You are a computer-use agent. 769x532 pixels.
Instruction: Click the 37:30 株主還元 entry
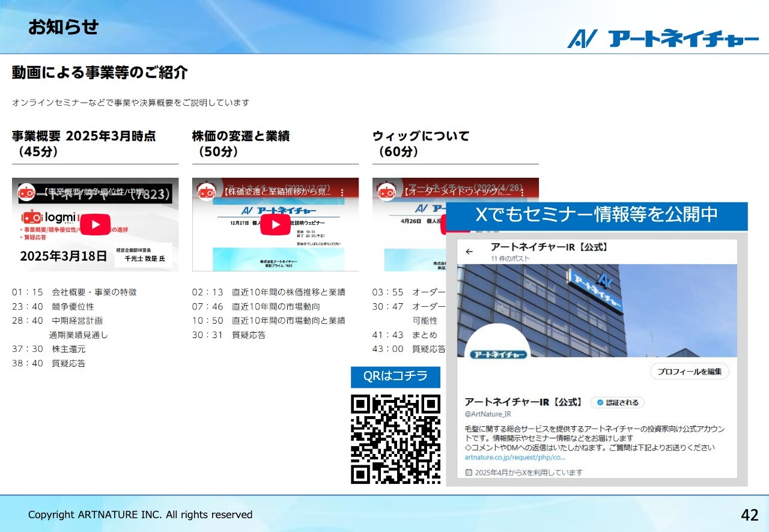pos(49,349)
